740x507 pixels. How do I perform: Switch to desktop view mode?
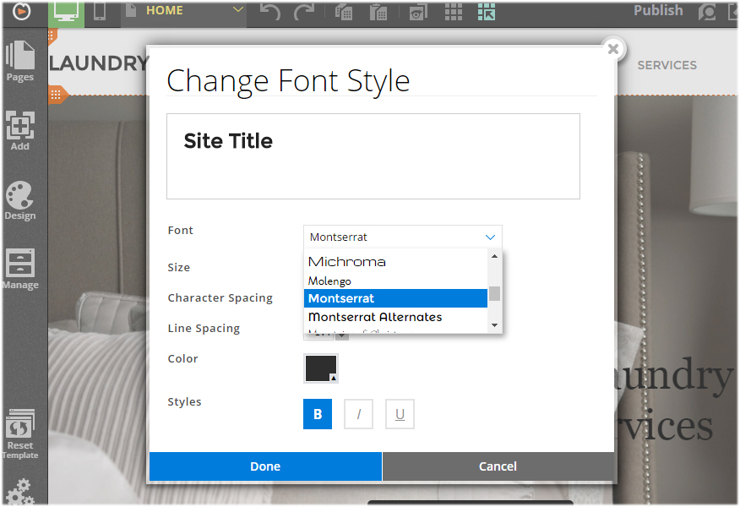pos(68,12)
